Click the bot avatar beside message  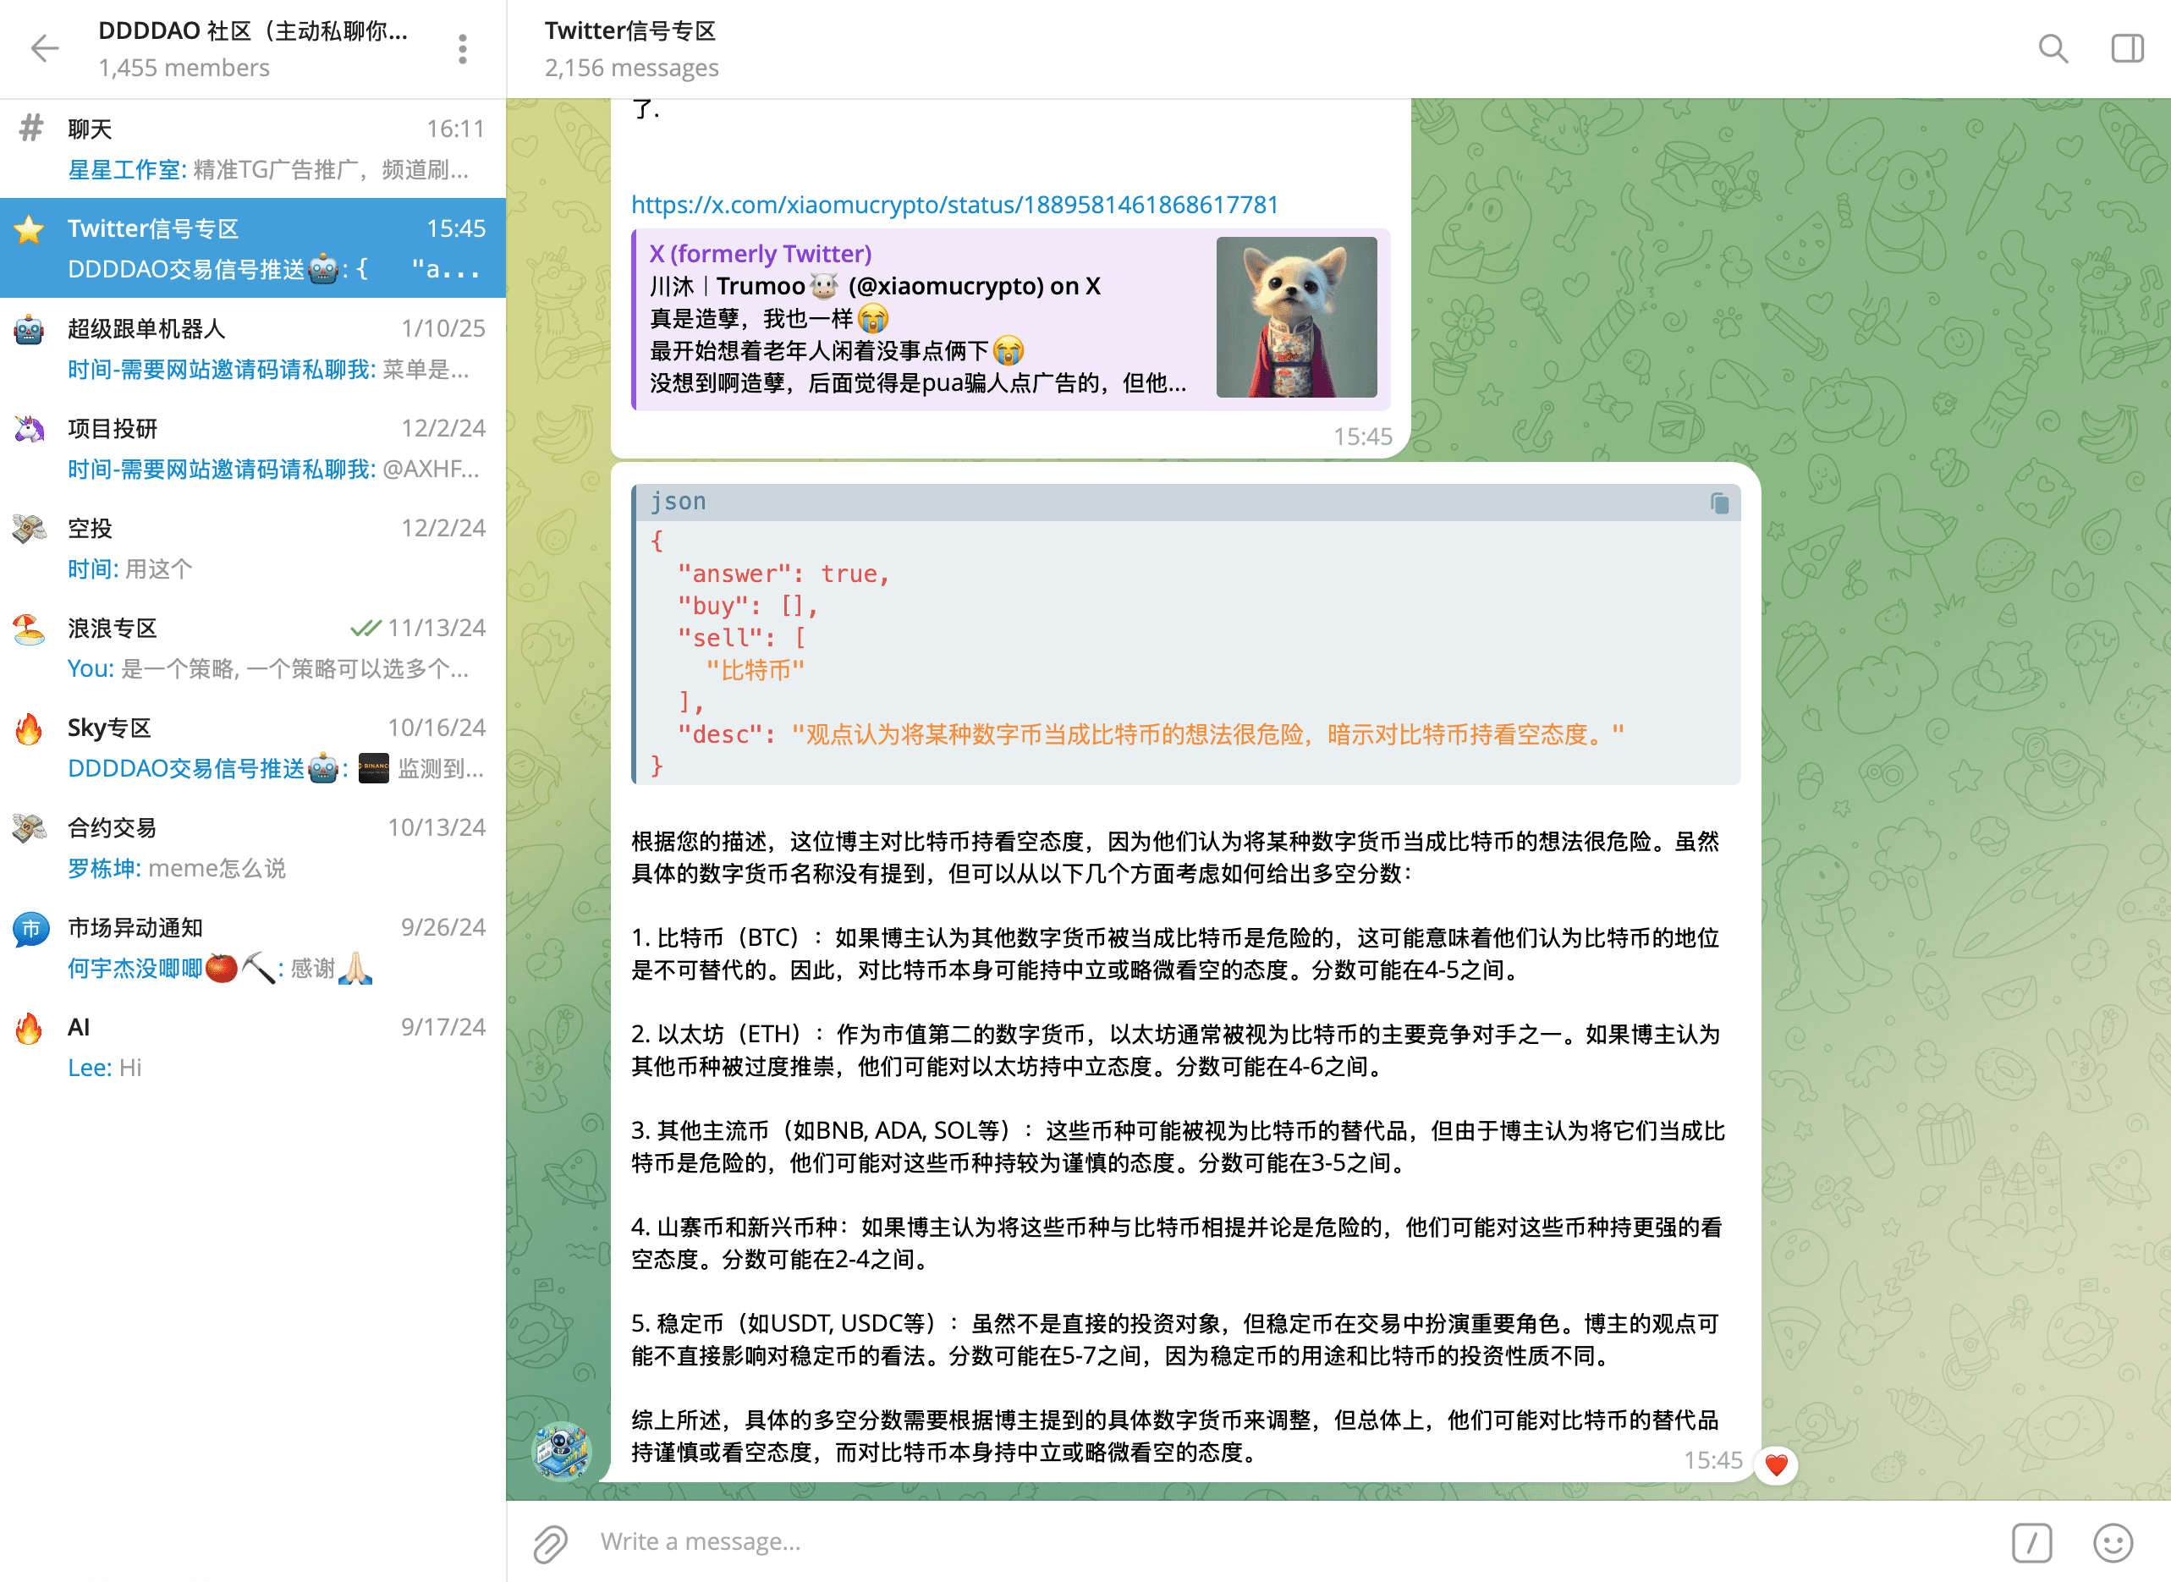[x=561, y=1450]
